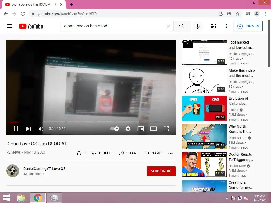Pause the video with the pause button
271x203 pixels.
point(16,129)
